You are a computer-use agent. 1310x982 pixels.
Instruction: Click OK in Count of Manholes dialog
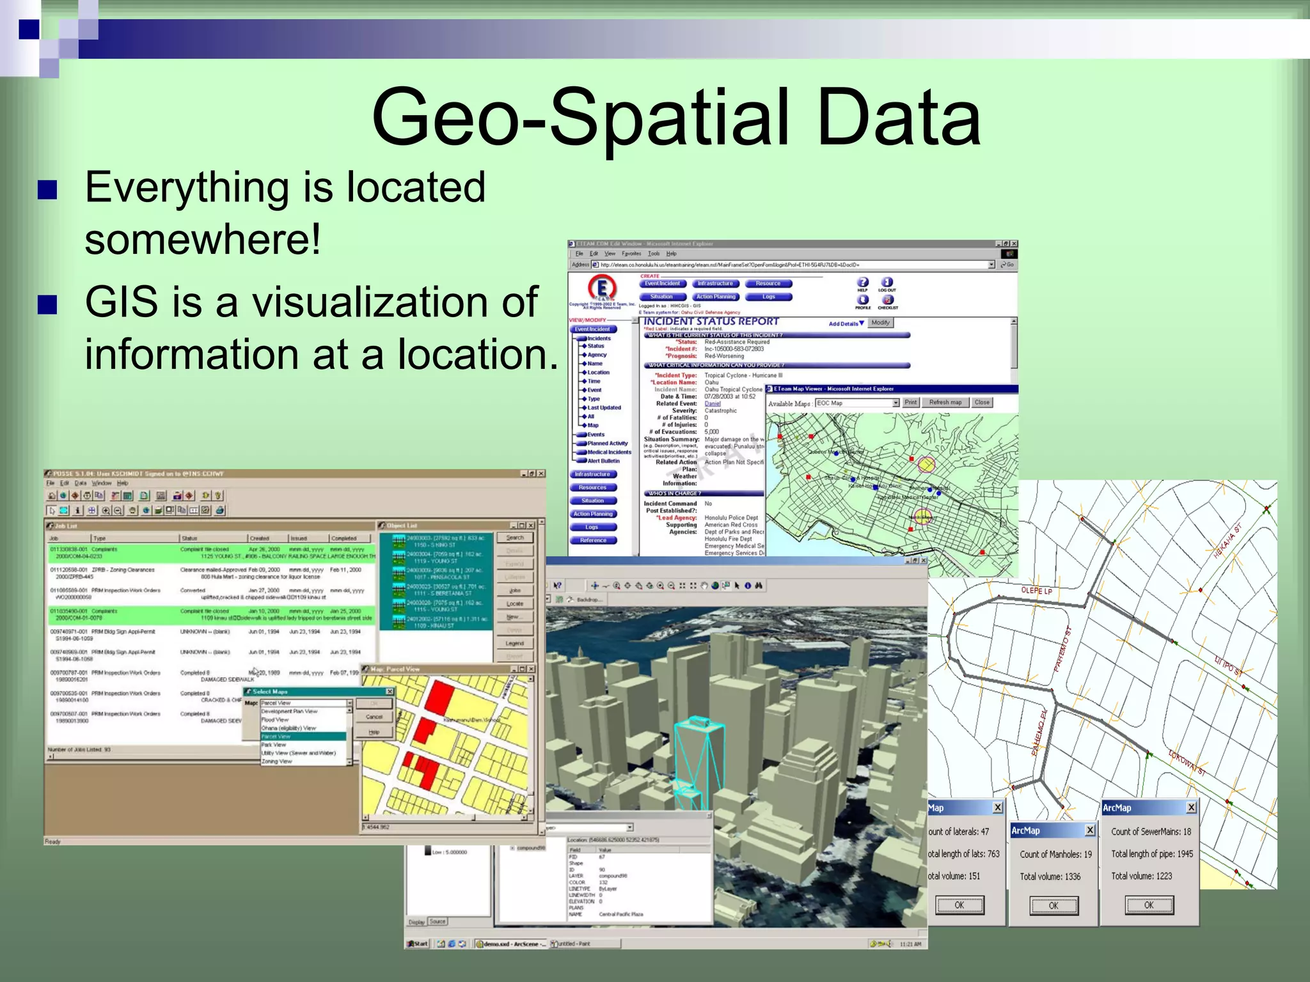coord(1054,905)
